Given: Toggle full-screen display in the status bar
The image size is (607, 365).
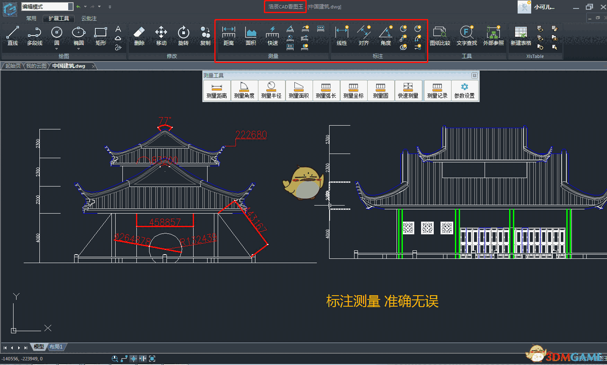Looking at the screenshot, I should [152, 359].
